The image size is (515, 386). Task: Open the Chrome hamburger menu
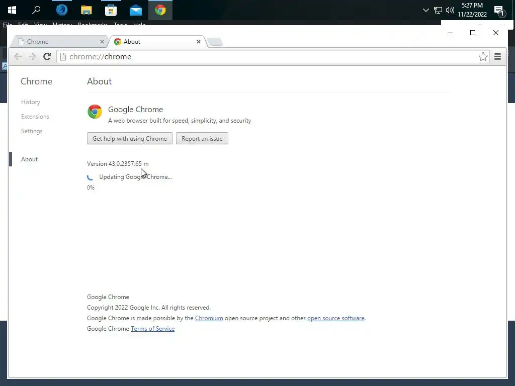(497, 56)
